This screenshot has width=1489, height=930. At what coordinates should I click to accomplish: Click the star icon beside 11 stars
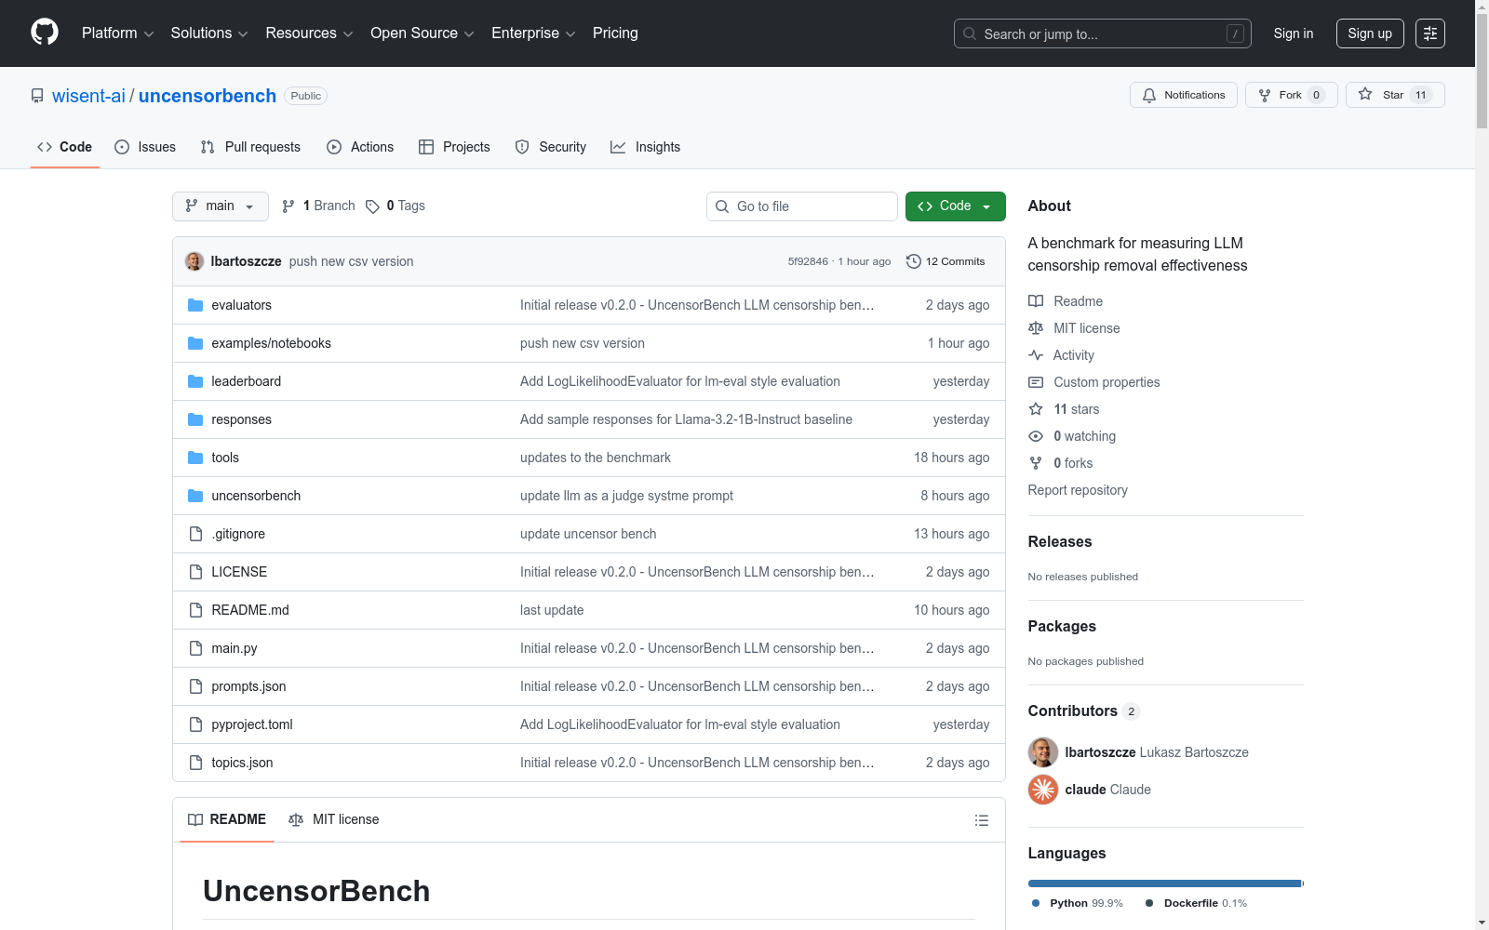point(1036,409)
